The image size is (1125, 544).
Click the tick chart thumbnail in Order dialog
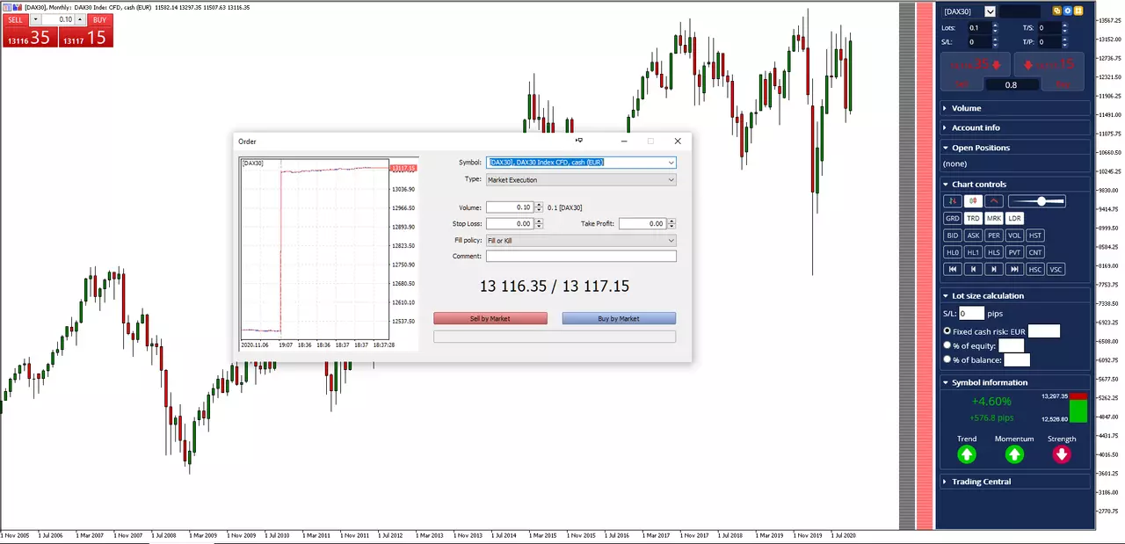tap(328, 254)
